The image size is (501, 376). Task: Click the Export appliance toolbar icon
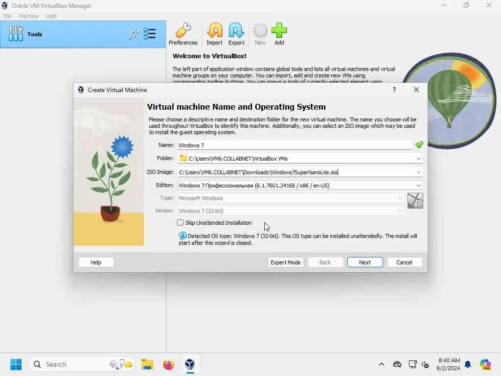tap(236, 34)
